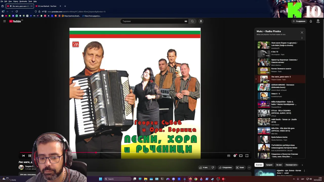Open the paypal.com bookmark

pos(91,16)
